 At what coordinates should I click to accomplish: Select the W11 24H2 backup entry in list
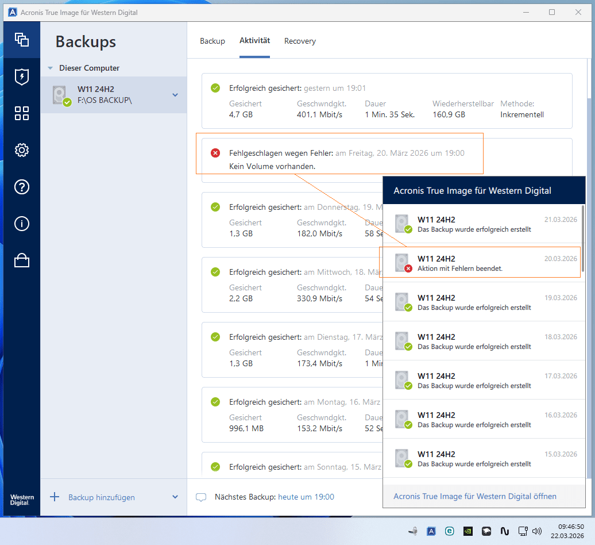pyautogui.click(x=114, y=95)
